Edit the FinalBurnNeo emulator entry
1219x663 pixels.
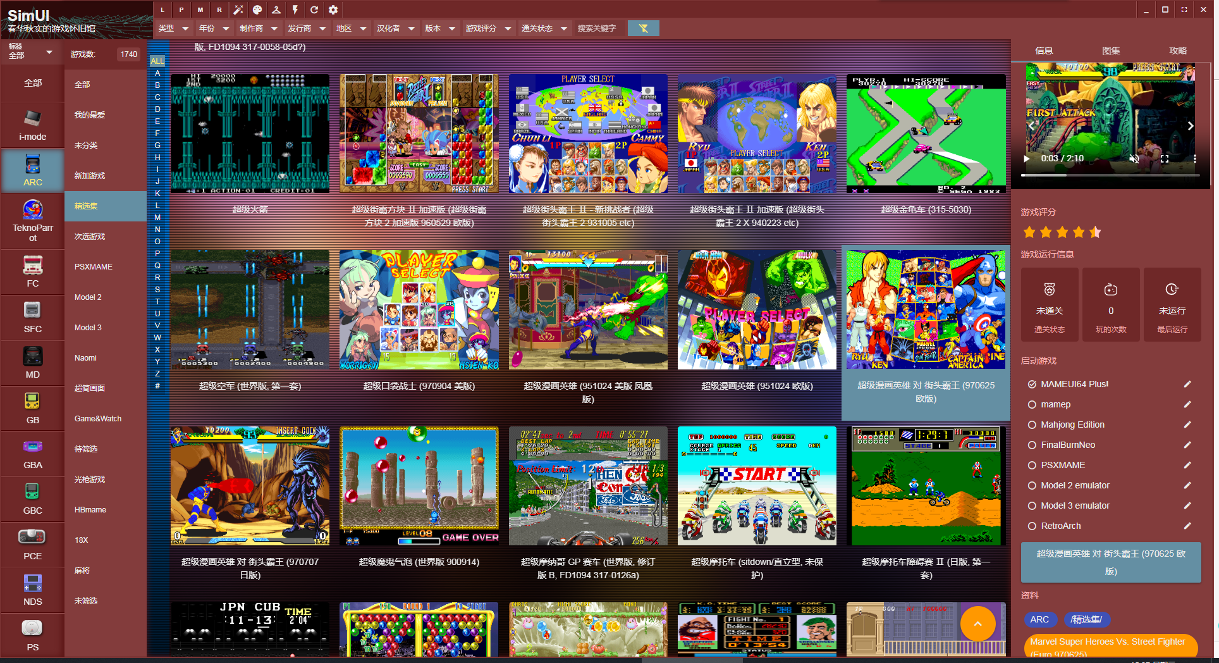pyautogui.click(x=1187, y=445)
